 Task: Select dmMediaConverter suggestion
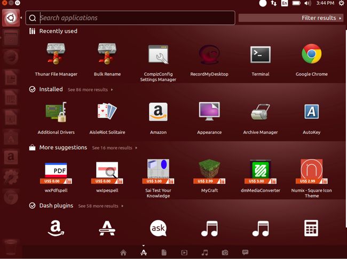coord(261,176)
